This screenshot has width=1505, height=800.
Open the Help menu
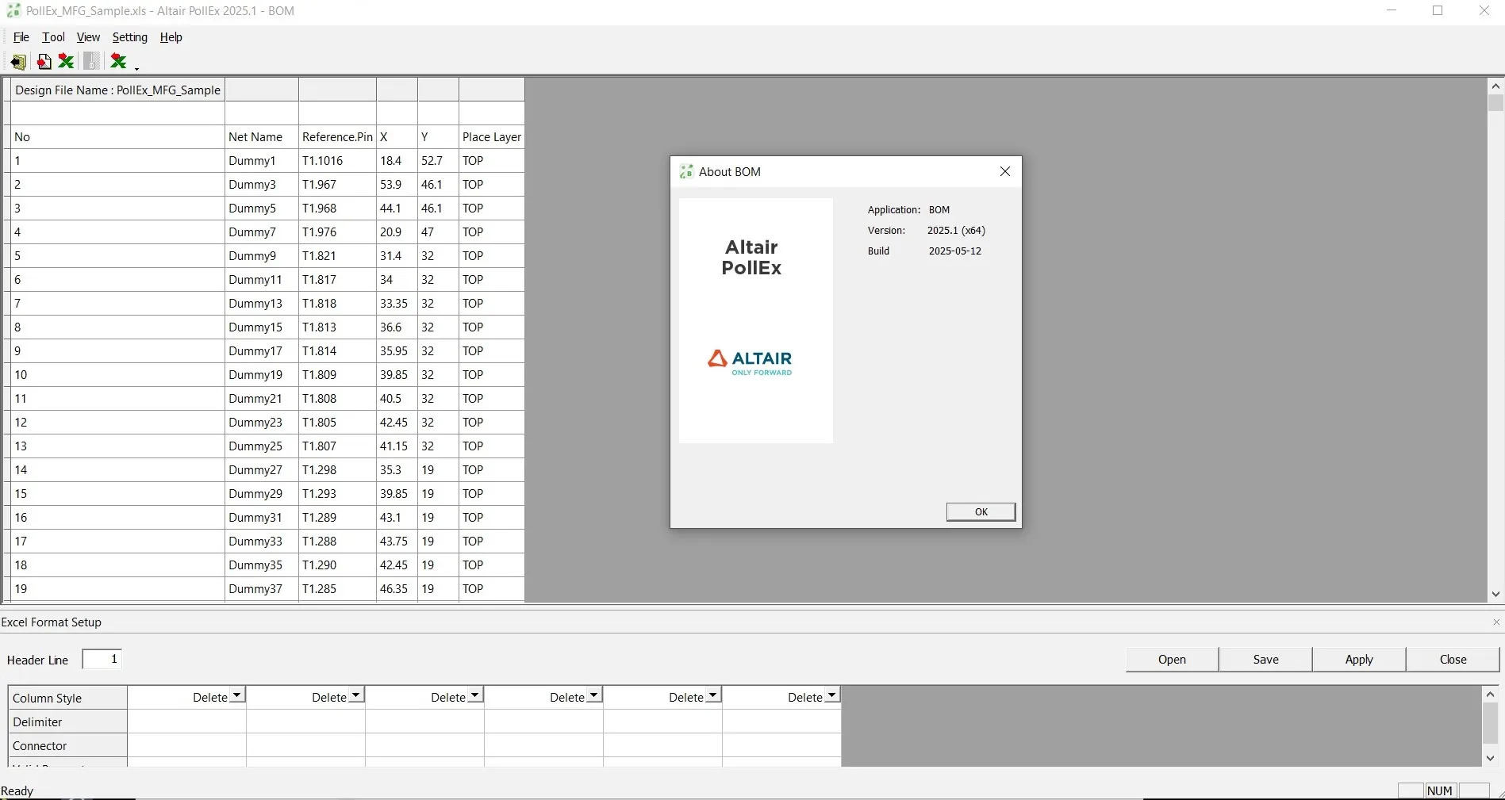coord(171,37)
